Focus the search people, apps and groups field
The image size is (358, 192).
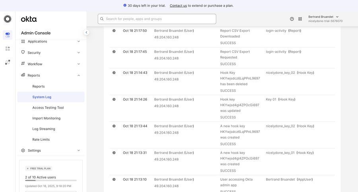point(157,19)
